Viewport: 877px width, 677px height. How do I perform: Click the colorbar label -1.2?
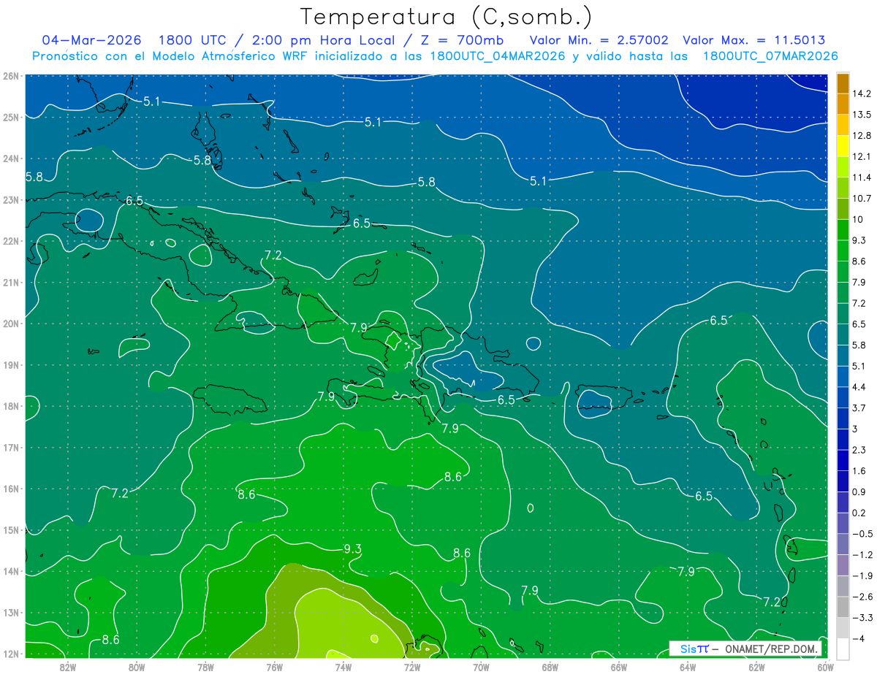point(862,554)
